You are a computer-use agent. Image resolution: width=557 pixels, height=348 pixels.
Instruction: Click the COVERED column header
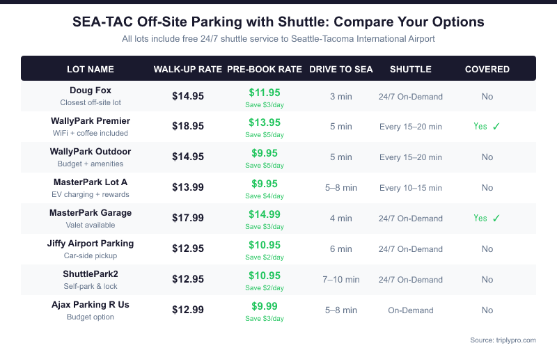point(487,70)
